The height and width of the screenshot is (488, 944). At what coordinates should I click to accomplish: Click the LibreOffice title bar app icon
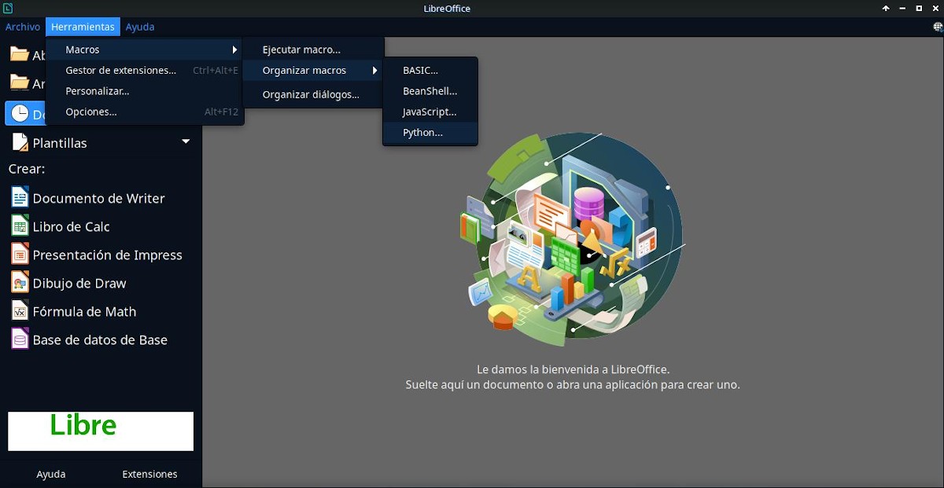[x=7, y=8]
